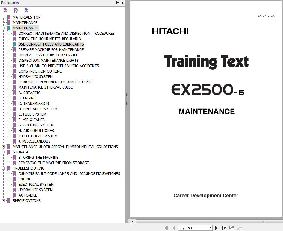This screenshot has height=231, width=283.
Task: Open J. MISCELLANEOUS bookmark
Action: click(x=34, y=141)
